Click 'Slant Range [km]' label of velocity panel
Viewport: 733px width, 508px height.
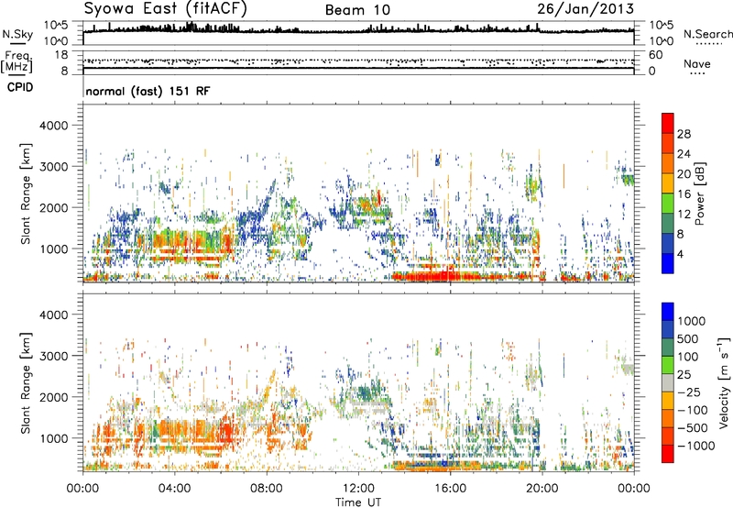26,383
